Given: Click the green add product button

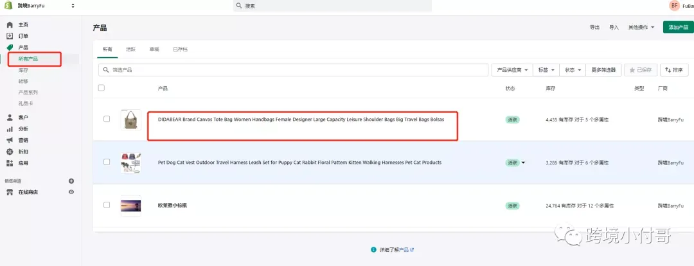Looking at the screenshot, I should (679, 27).
